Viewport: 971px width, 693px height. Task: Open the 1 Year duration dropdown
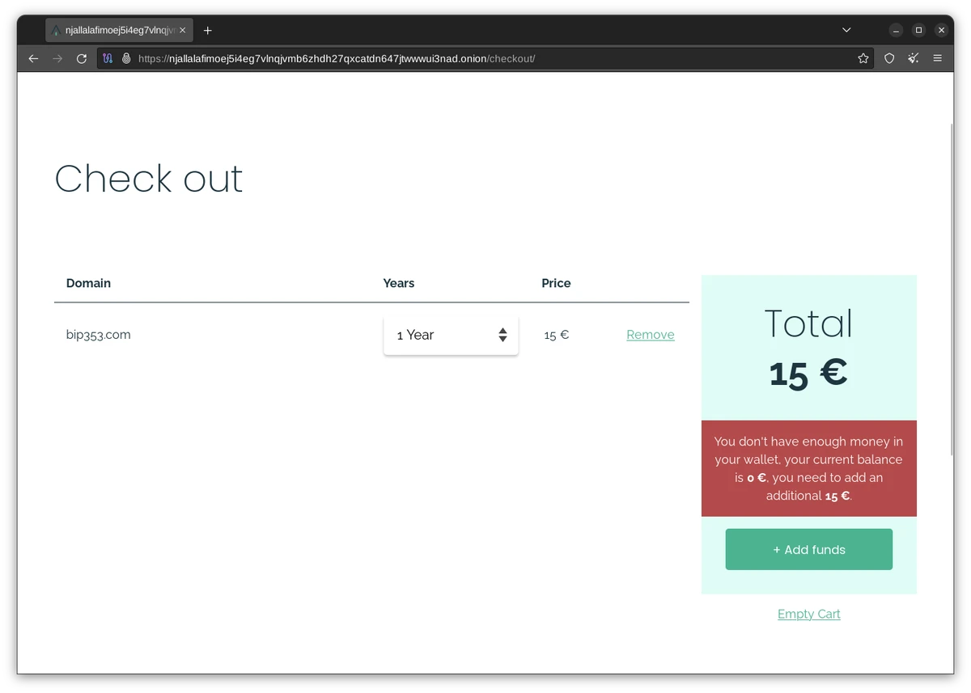[451, 335]
